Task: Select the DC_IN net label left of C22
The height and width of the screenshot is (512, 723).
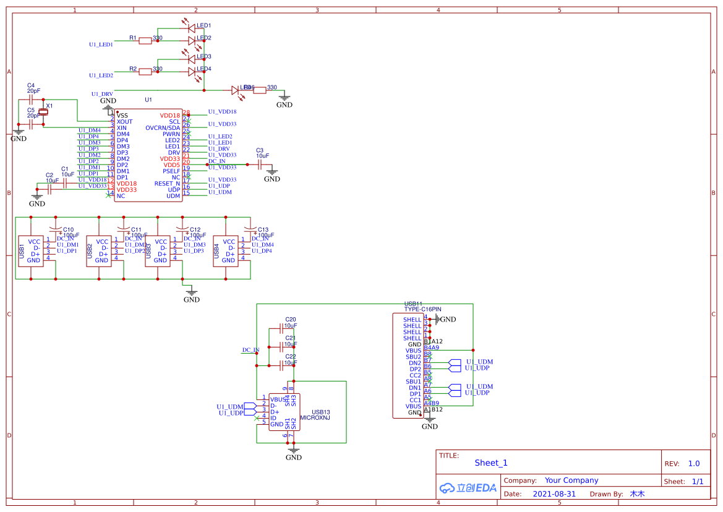Action: (250, 350)
